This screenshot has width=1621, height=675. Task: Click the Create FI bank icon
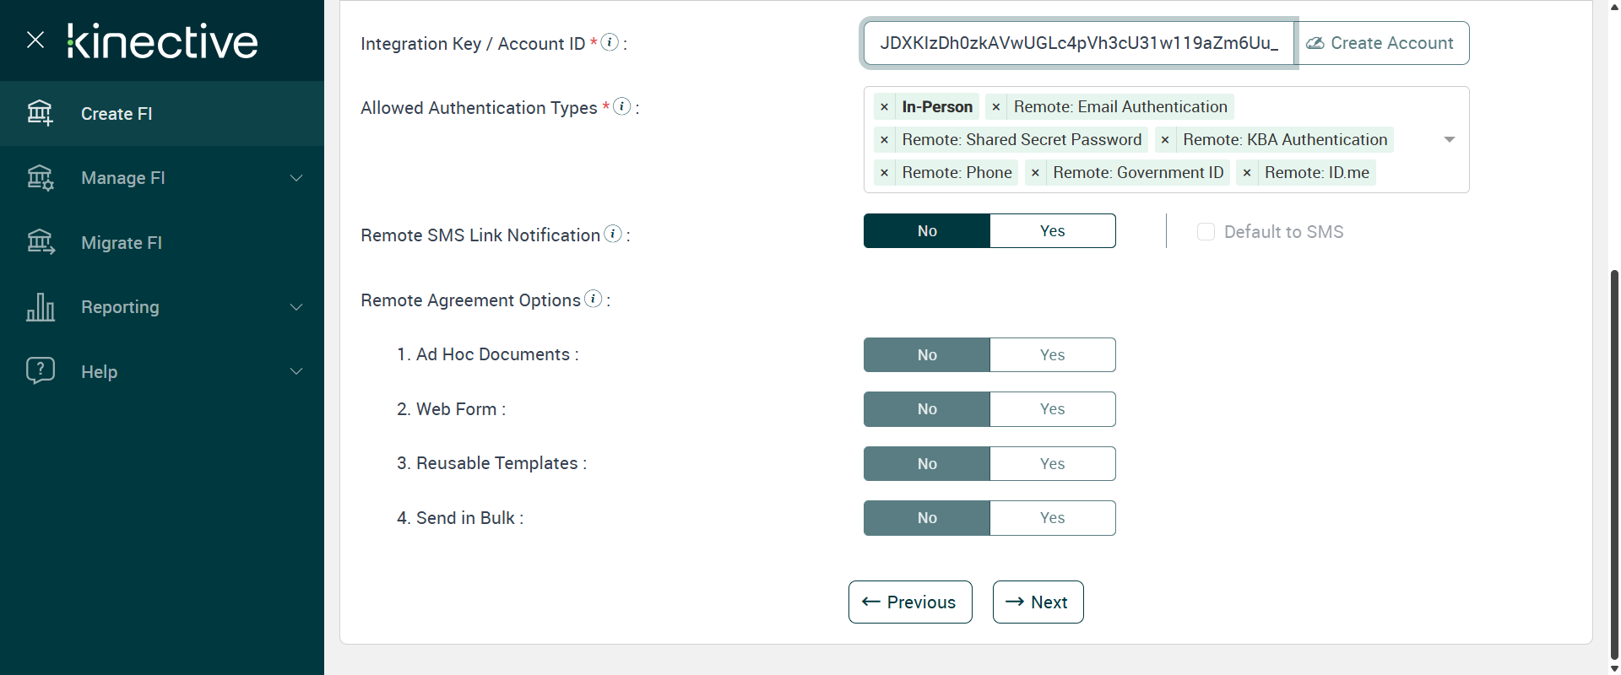(40, 113)
